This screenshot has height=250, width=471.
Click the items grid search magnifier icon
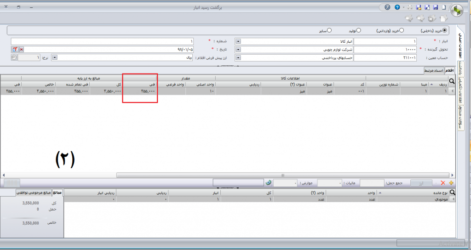(452, 81)
